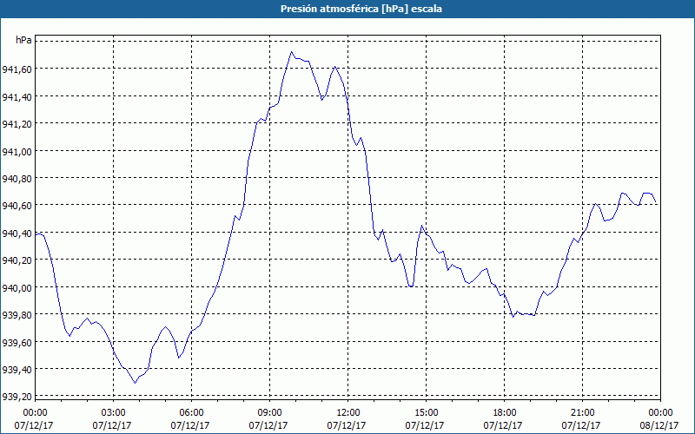Click the pressure curve minimum near 03:50
The width and height of the screenshot is (695, 434).
pos(135,383)
